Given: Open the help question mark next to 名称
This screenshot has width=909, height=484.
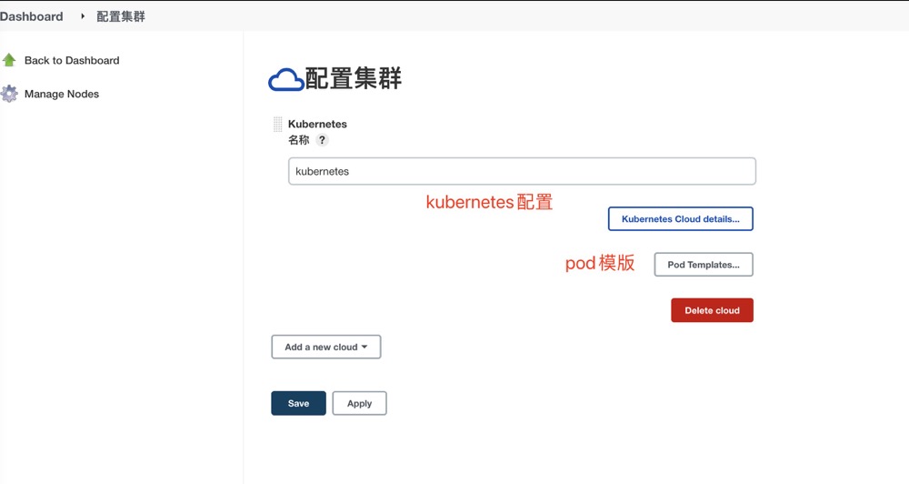Looking at the screenshot, I should (x=322, y=140).
